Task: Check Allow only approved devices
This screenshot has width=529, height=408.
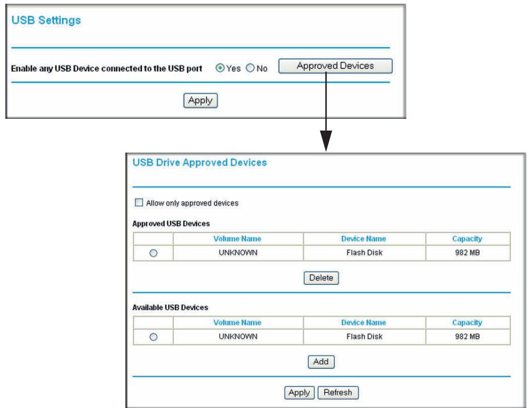Action: (139, 202)
